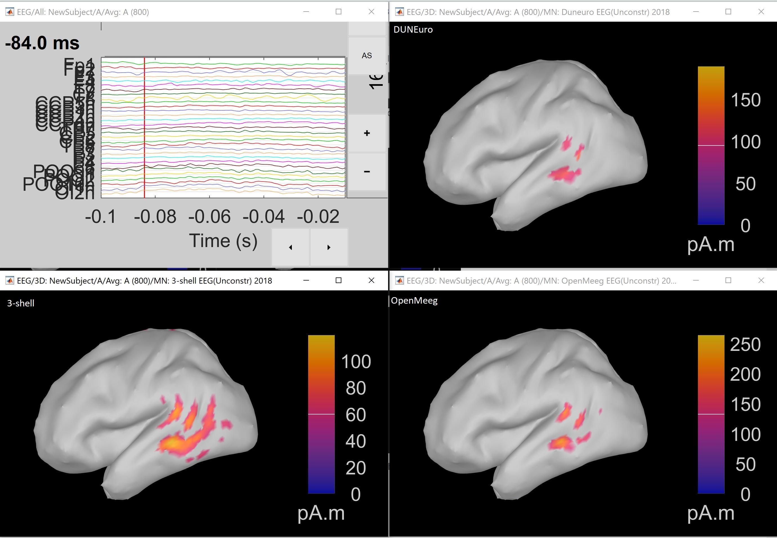Click the red time cursor line
This screenshot has height=538, width=777.
tap(144, 128)
